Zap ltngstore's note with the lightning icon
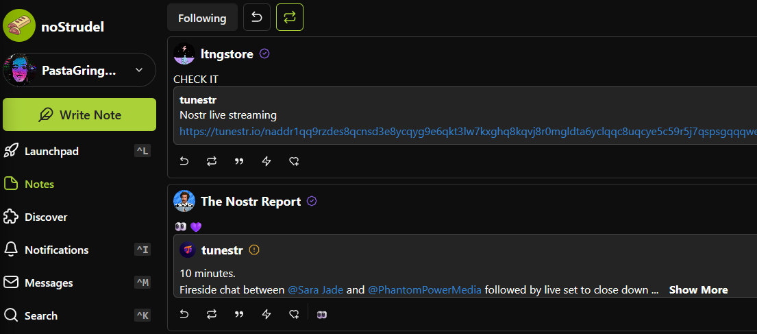The image size is (757, 334). pos(266,161)
